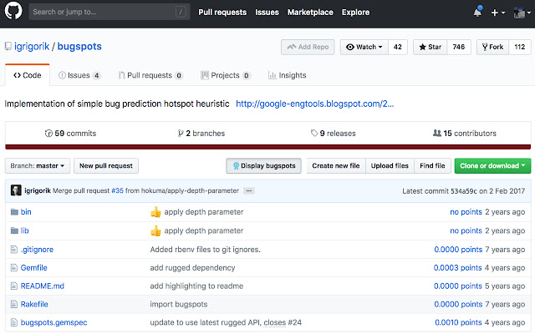Open the Branch: master dropdown
The height and width of the screenshot is (334, 535).
[38, 165]
